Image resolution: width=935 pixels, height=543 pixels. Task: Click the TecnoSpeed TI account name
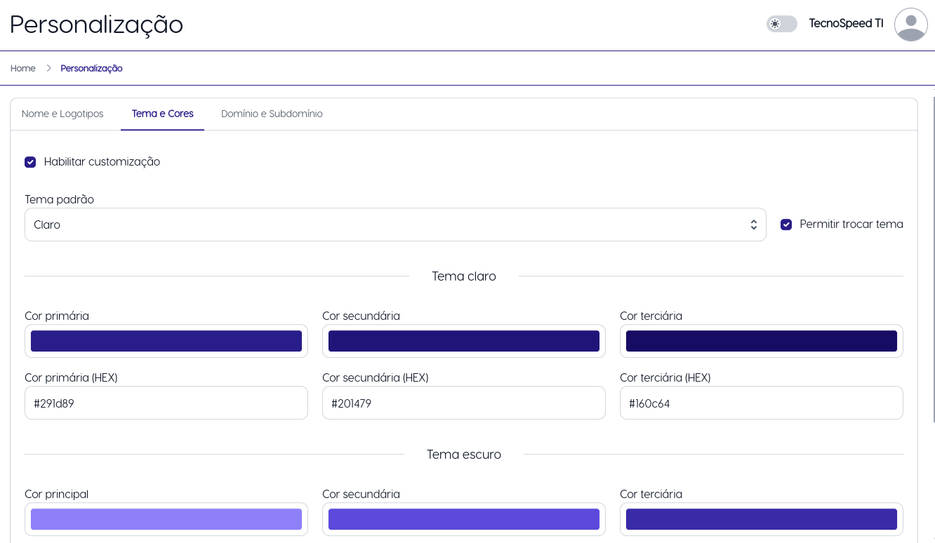click(846, 23)
